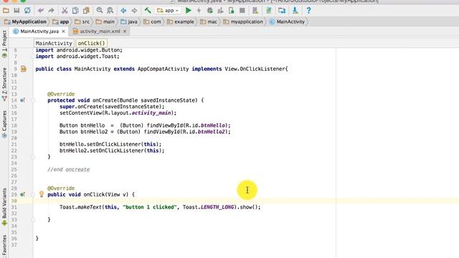The image size is (459, 258).
Task: Open the Structure tool window
Action: (x=4, y=85)
